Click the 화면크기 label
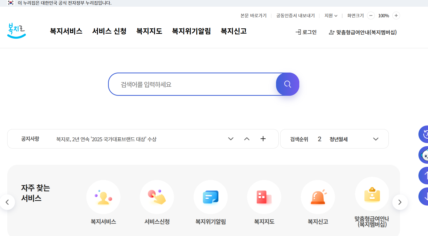The height and width of the screenshot is (236, 428). coord(355,15)
